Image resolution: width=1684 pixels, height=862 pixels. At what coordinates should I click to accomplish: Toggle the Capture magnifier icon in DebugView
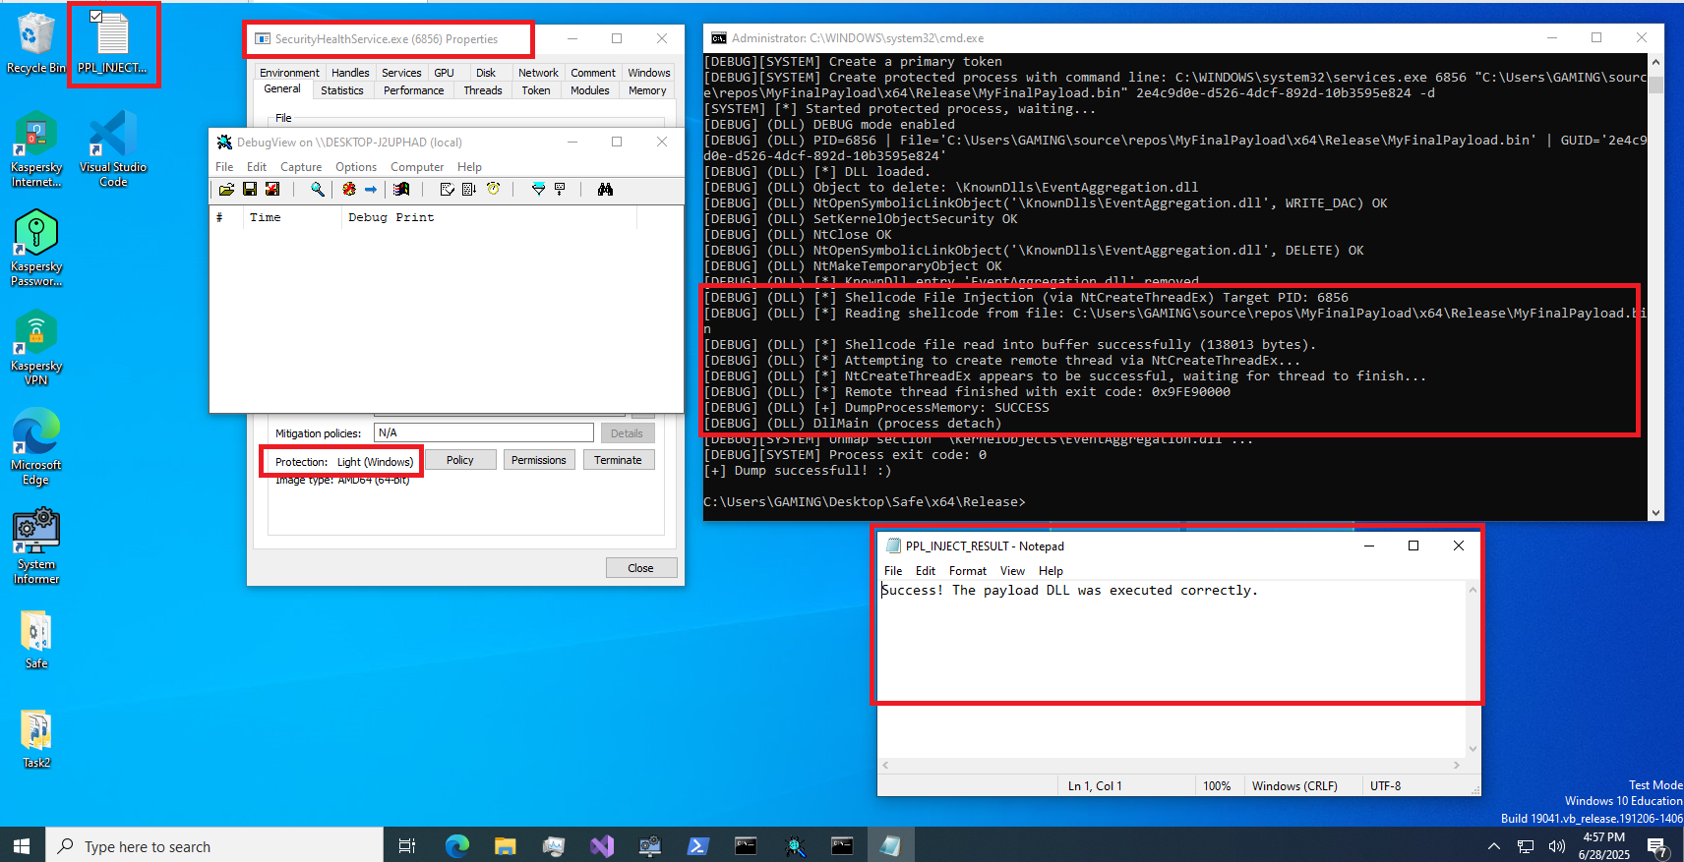coord(317,189)
